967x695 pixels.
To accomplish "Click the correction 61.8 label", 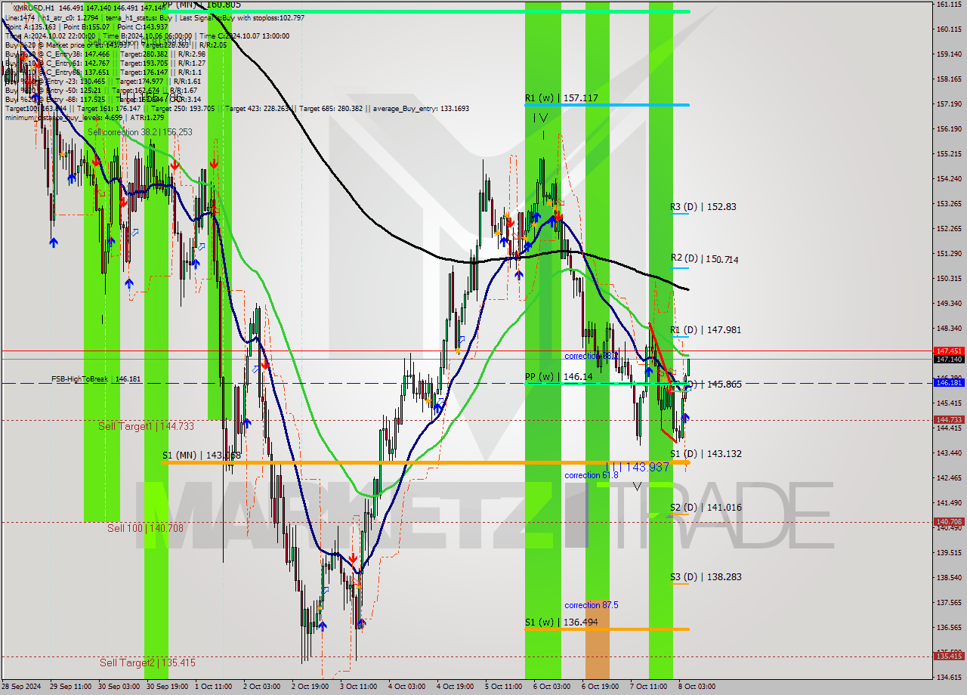I will pyautogui.click(x=592, y=475).
